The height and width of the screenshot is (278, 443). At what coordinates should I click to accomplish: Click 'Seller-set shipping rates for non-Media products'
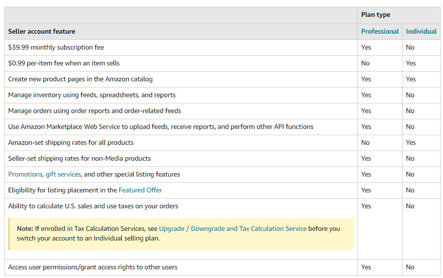79,158
